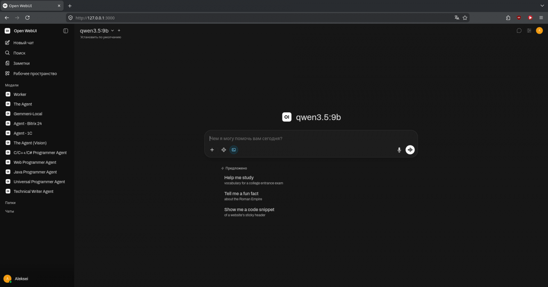Select The Agent (Vision) model
The image size is (548, 287).
tap(37, 143)
